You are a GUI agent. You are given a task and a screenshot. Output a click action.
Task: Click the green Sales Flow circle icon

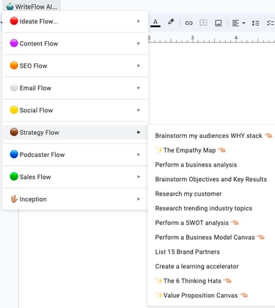(14, 177)
